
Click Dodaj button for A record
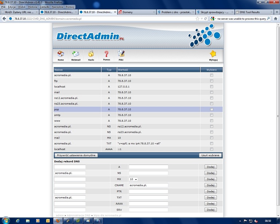coord(210,167)
